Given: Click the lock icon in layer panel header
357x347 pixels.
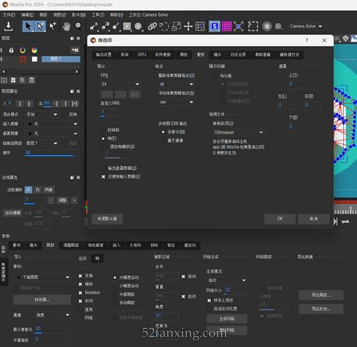Looking at the screenshot, I should click(11, 50).
